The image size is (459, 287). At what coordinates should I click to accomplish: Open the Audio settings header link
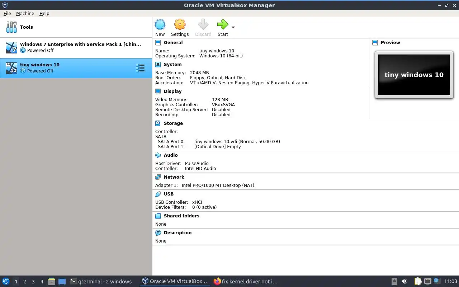(171, 155)
